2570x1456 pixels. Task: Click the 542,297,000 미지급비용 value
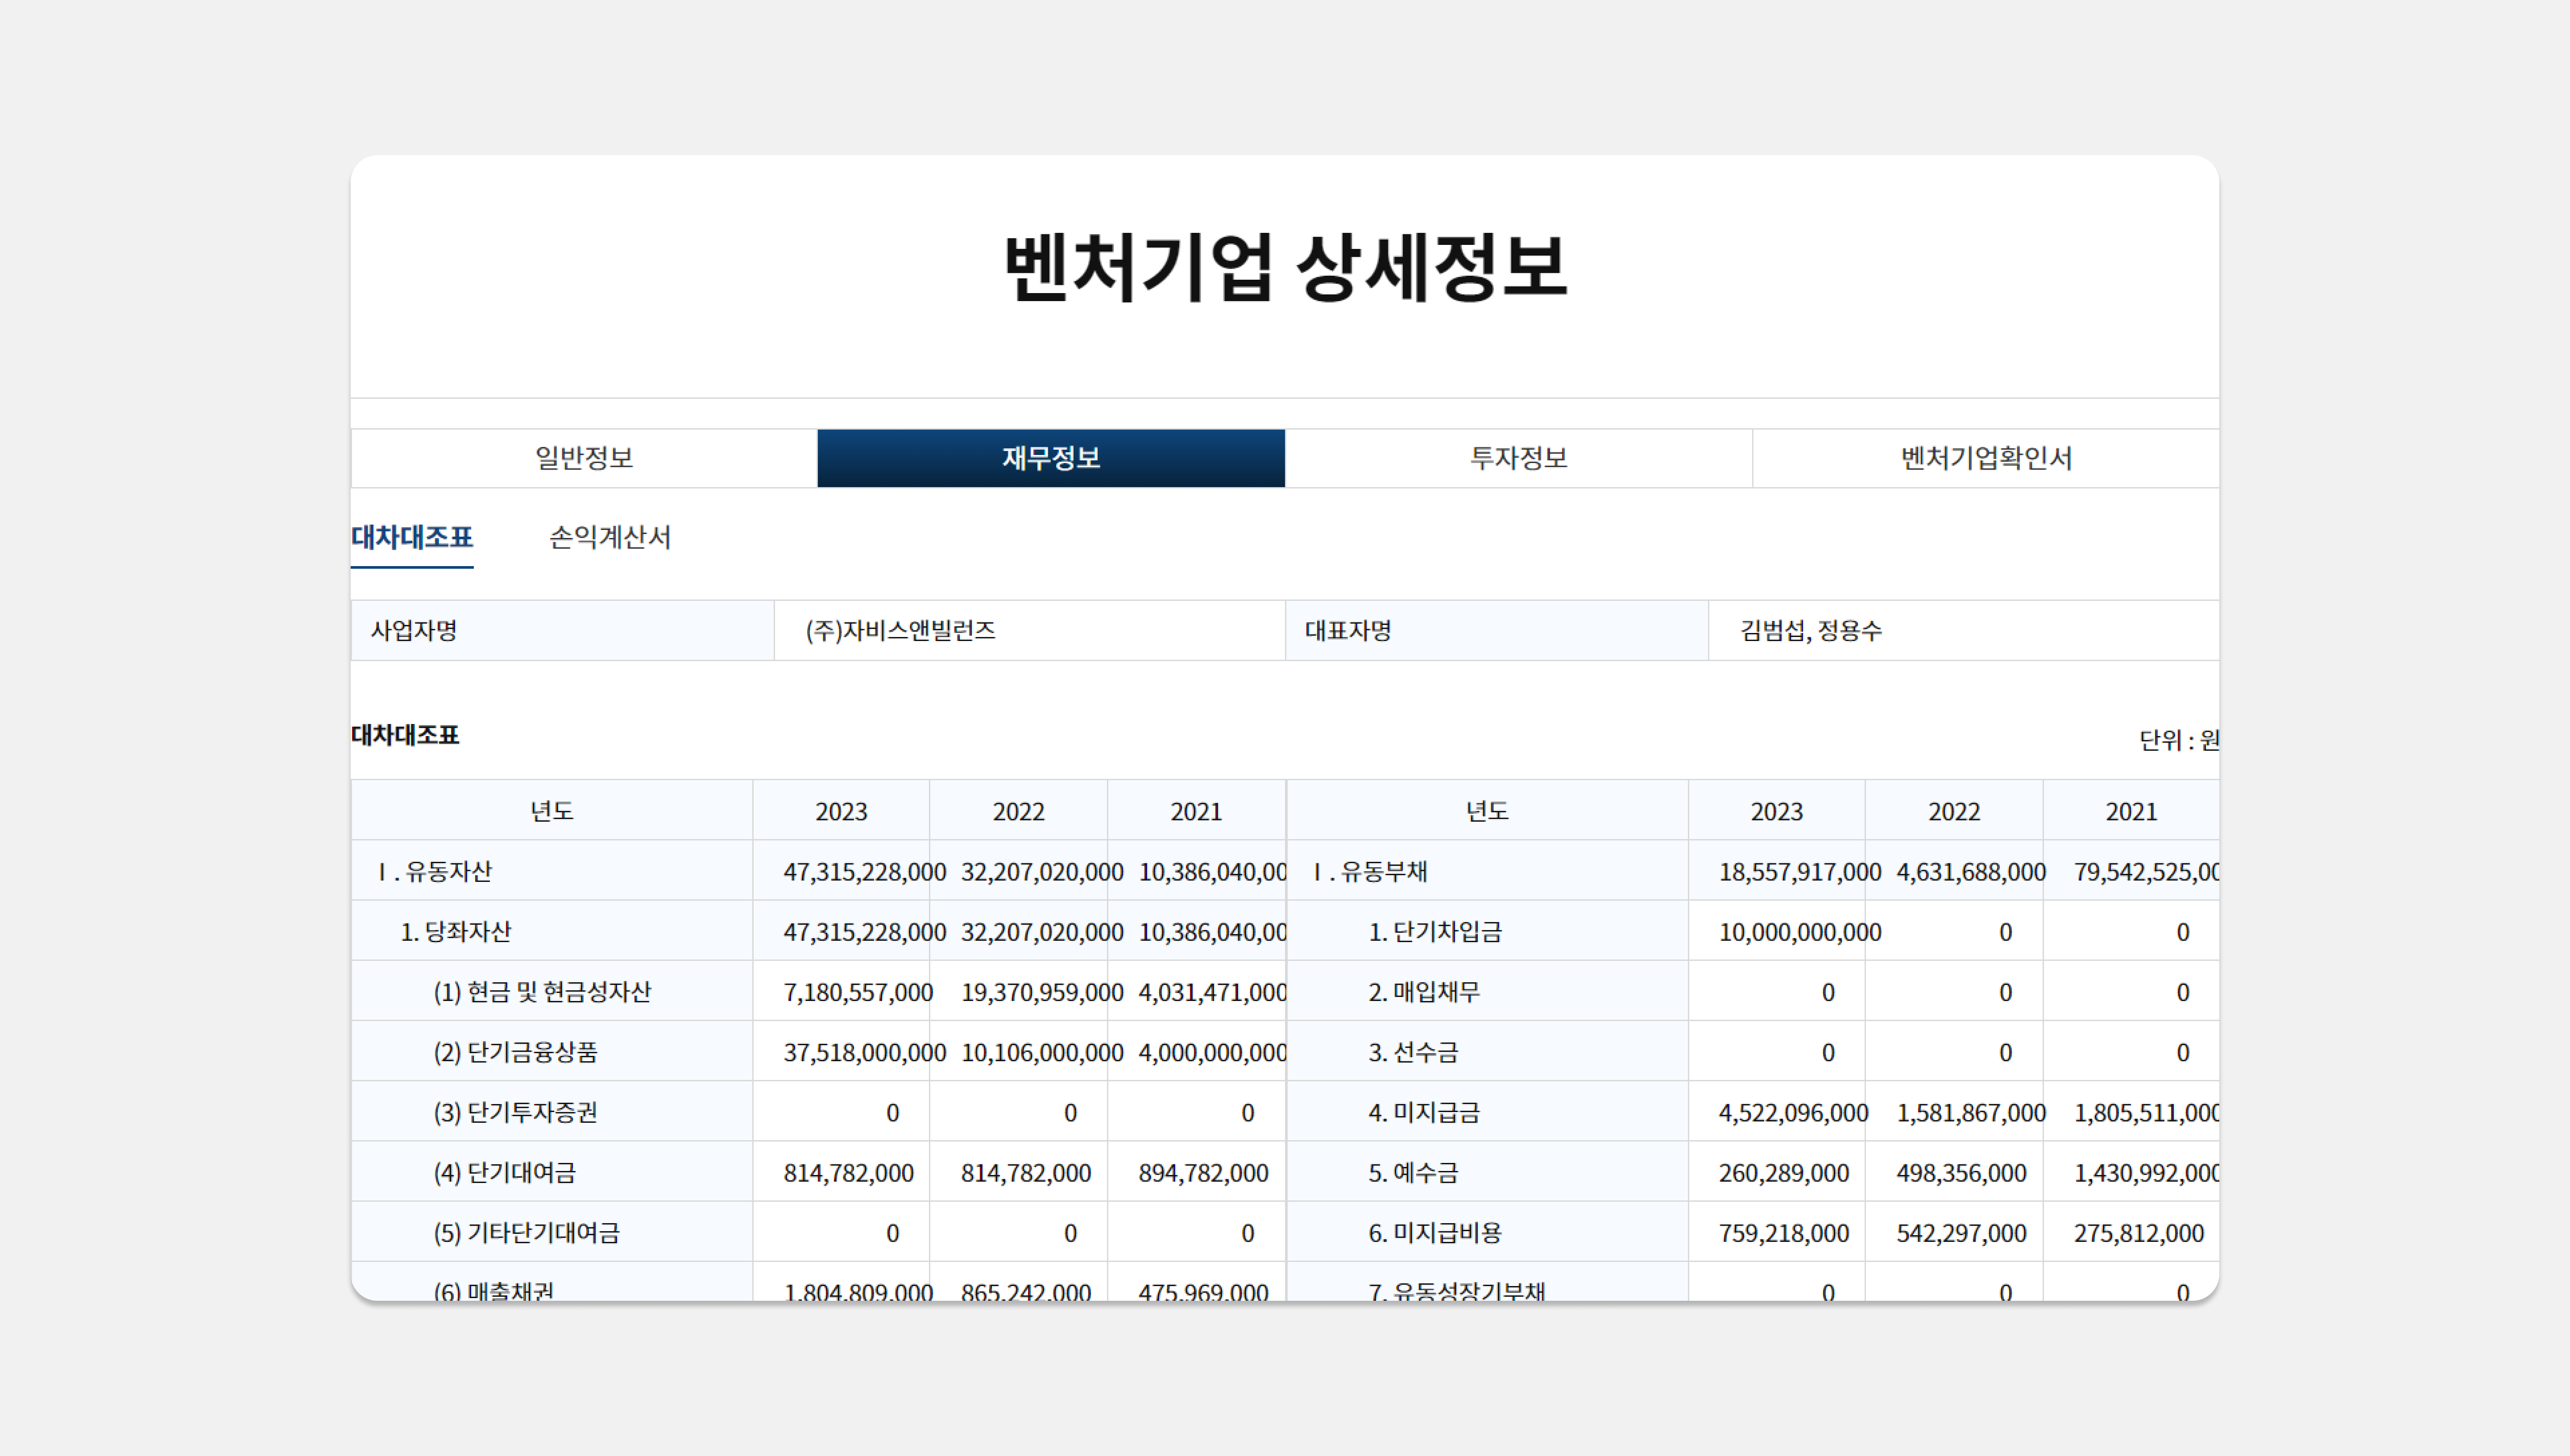point(1961,1232)
